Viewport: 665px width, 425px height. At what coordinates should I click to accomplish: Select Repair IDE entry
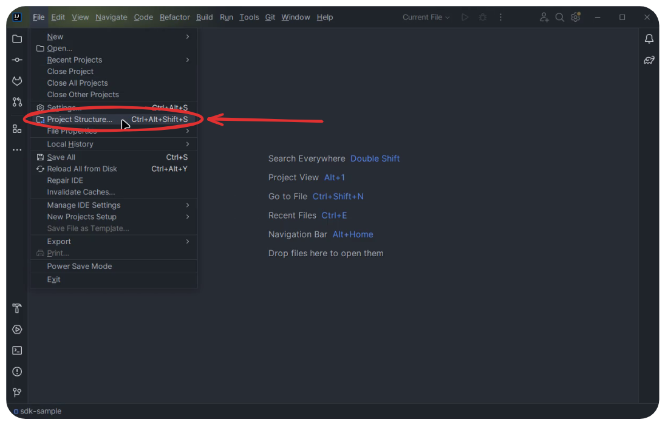click(114, 180)
